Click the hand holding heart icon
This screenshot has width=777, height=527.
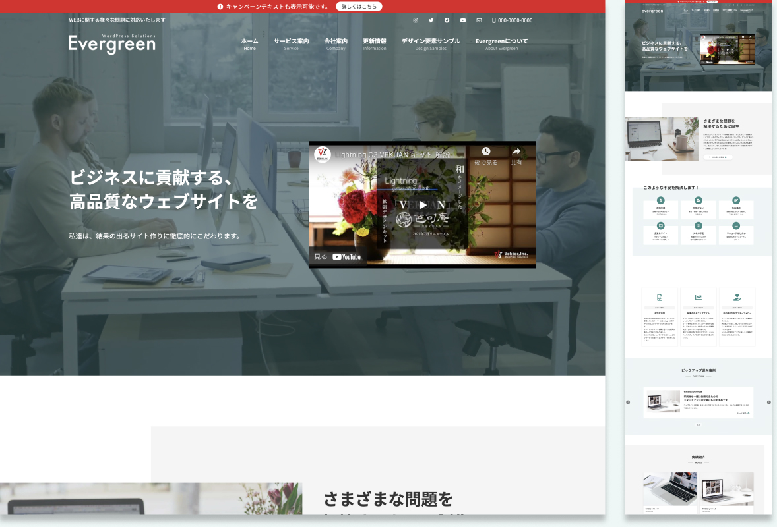[x=737, y=297]
